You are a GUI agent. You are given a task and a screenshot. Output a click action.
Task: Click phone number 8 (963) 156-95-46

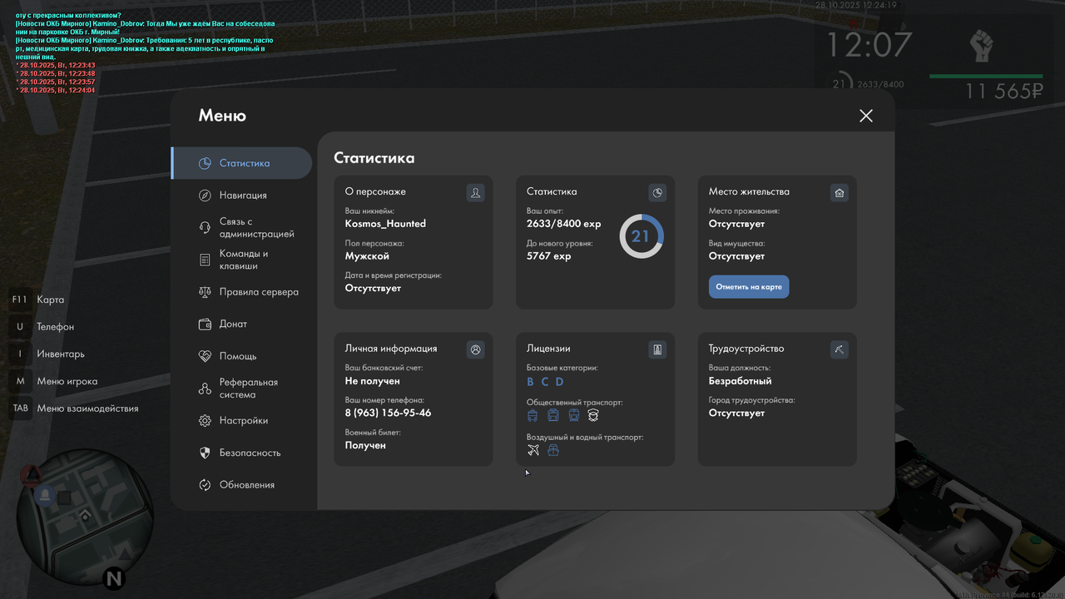coord(388,413)
